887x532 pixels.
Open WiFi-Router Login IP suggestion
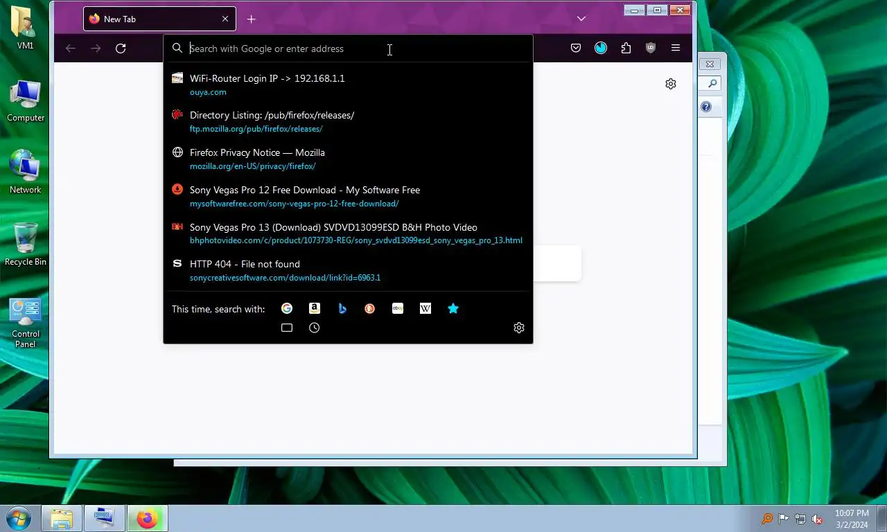[x=348, y=85]
